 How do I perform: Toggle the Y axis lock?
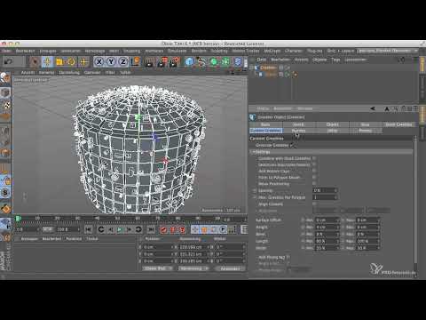111,61
